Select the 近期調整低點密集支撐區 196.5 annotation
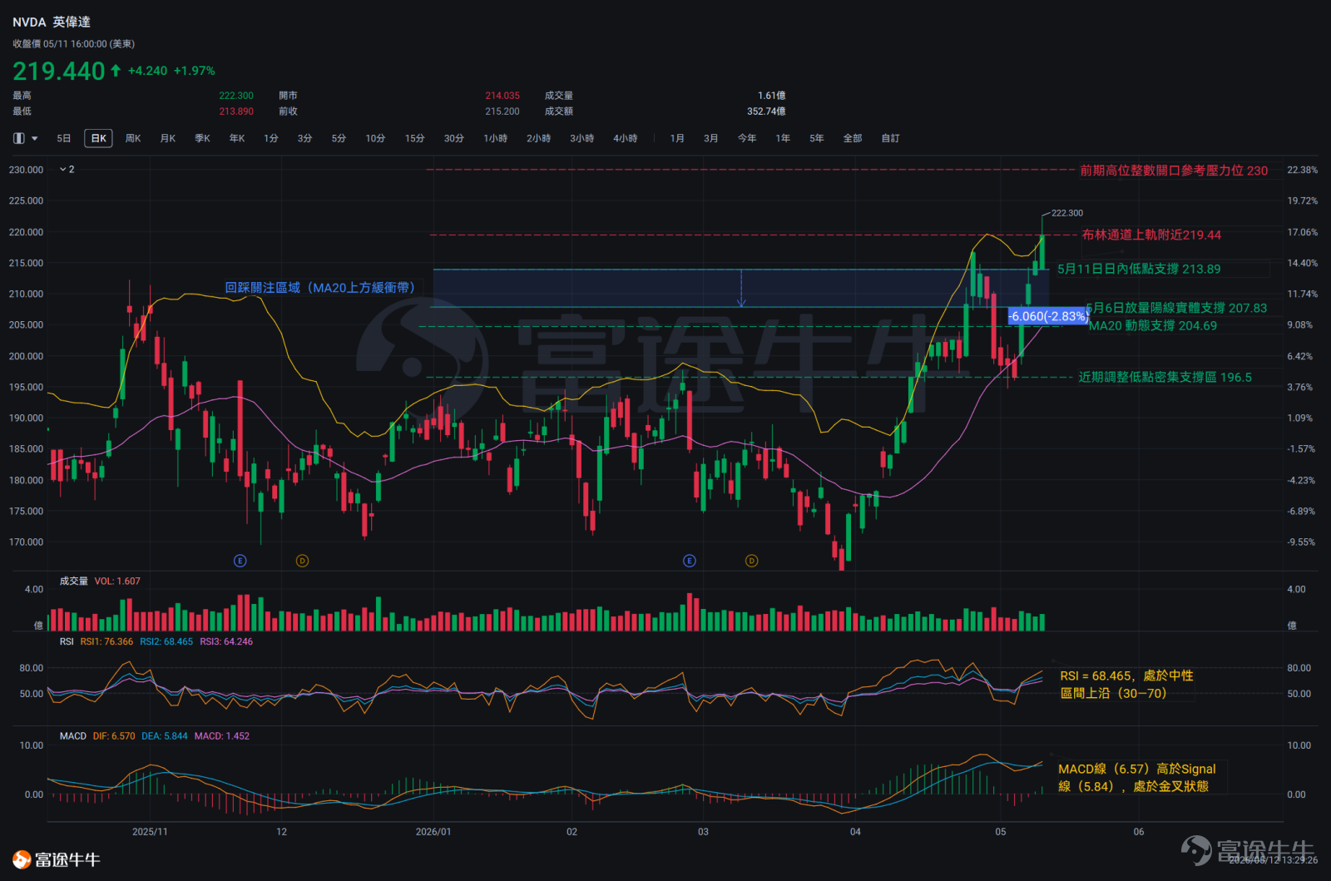The height and width of the screenshot is (881, 1331). pyautogui.click(x=1165, y=377)
